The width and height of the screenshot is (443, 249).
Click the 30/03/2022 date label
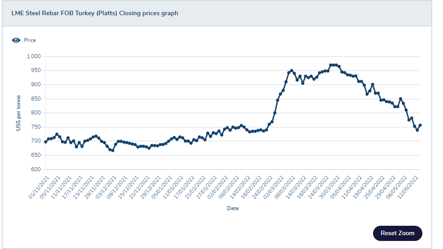coord(330,188)
